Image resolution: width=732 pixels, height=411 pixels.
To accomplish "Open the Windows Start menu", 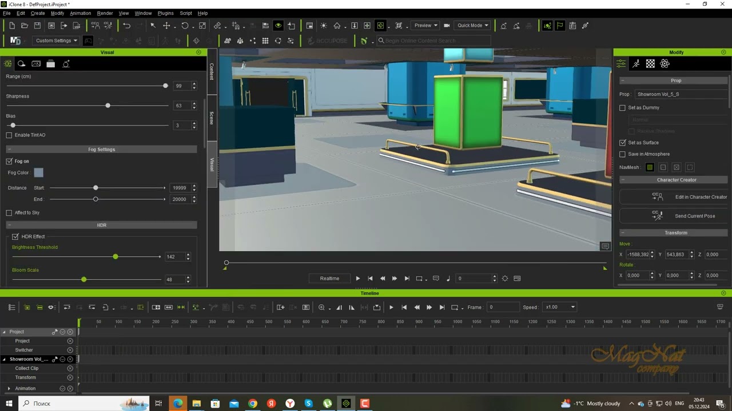I will click(9, 404).
